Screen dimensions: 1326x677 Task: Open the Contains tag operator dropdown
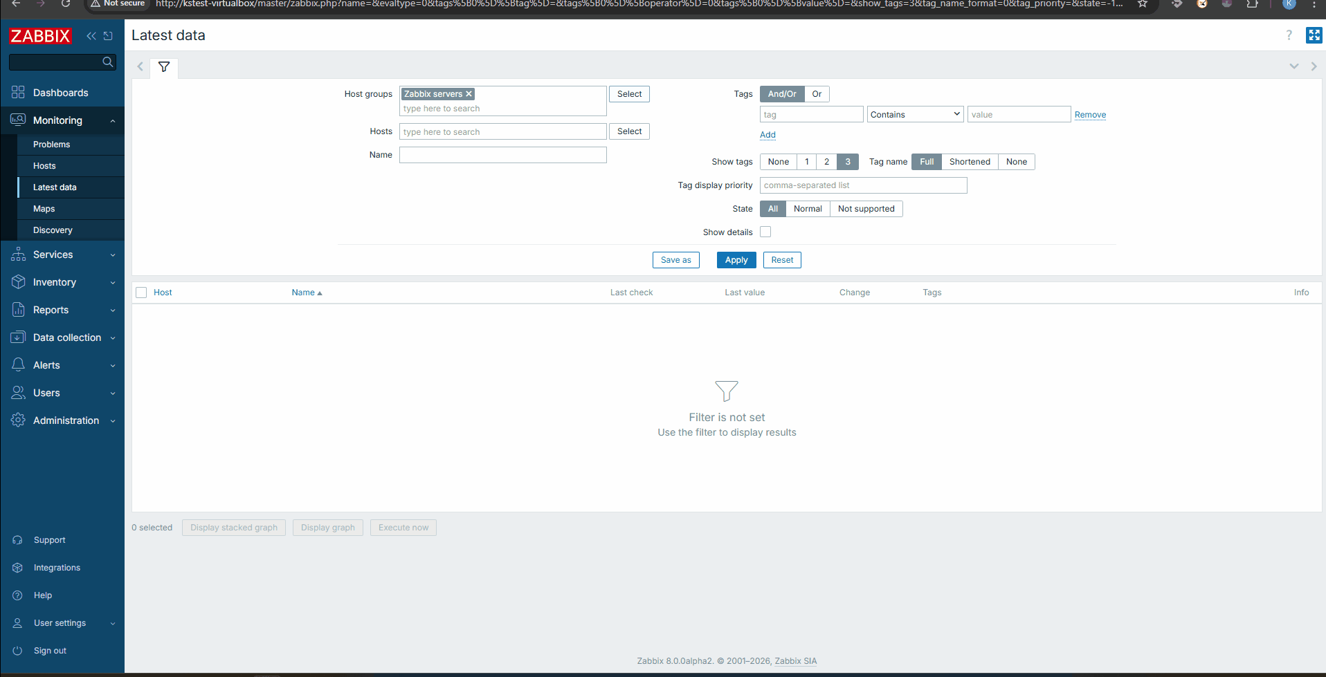coord(915,115)
